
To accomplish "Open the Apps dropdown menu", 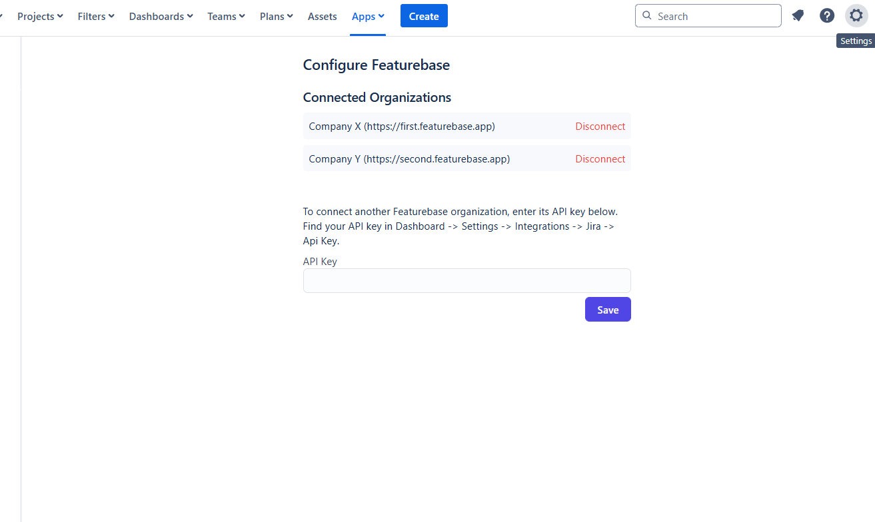I will pyautogui.click(x=368, y=16).
